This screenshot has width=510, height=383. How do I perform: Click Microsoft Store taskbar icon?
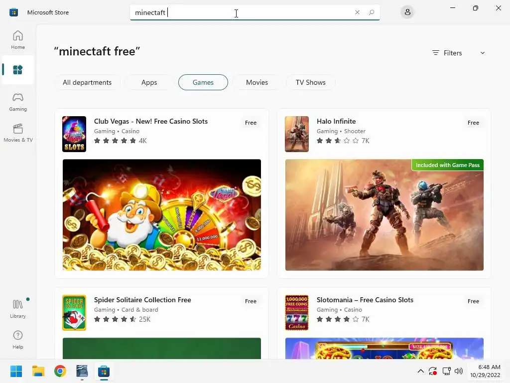[x=104, y=371]
